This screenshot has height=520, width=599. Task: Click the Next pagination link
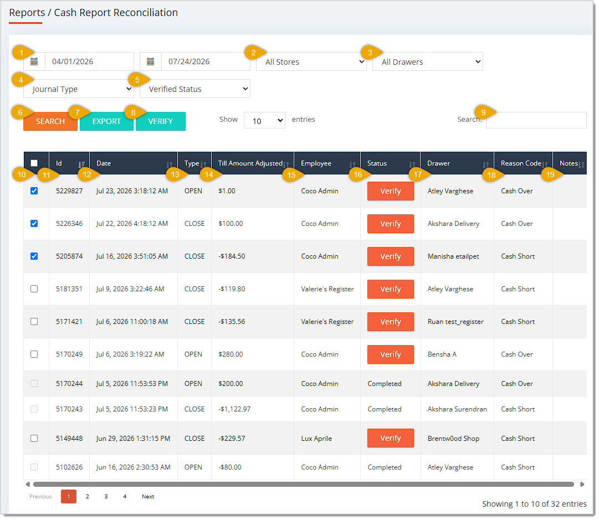click(148, 496)
